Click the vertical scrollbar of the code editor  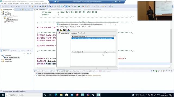pyautogui.click(x=171, y=46)
